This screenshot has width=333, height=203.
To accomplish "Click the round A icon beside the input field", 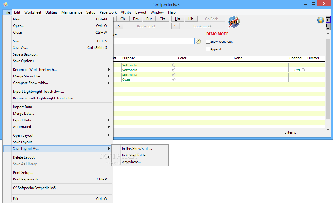I will tap(198, 41).
